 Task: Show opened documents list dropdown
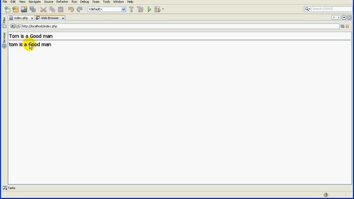pyautogui.click(x=344, y=17)
